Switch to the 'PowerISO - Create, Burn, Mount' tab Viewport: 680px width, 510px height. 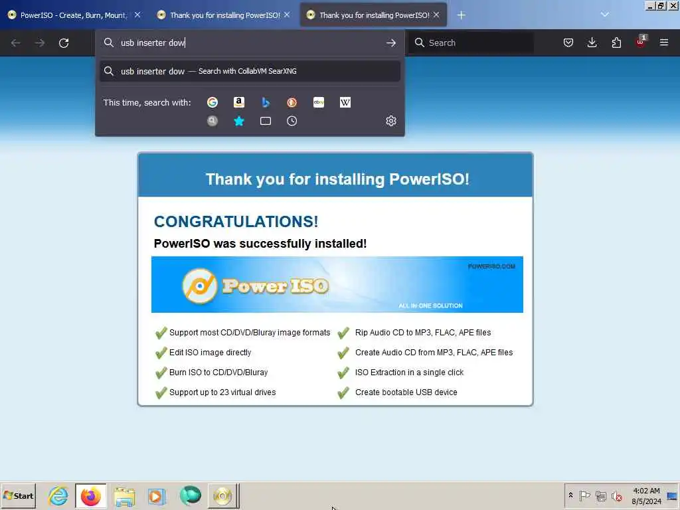tap(72, 15)
